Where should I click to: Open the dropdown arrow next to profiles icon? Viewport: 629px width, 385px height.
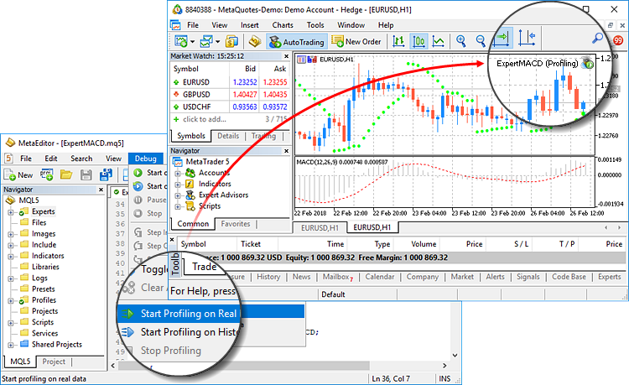(x=218, y=42)
